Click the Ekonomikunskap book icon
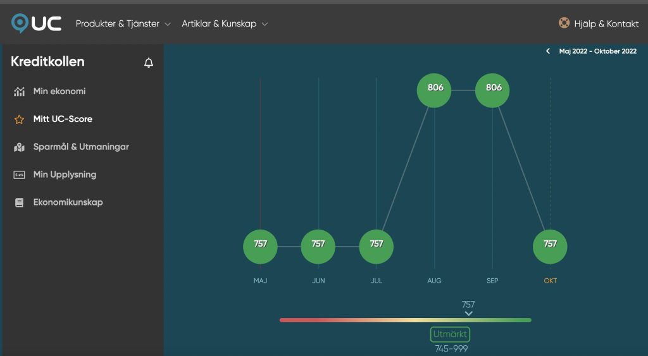The height and width of the screenshot is (356, 648). point(19,202)
